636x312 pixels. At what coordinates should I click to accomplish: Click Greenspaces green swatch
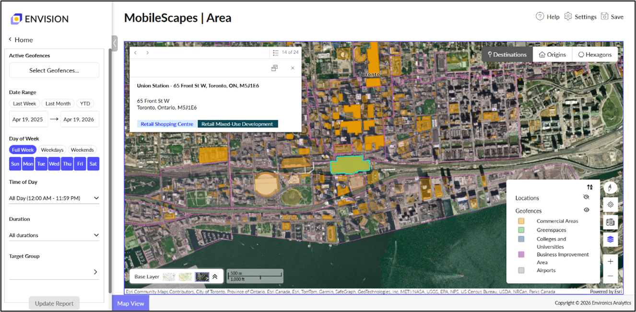pos(521,230)
